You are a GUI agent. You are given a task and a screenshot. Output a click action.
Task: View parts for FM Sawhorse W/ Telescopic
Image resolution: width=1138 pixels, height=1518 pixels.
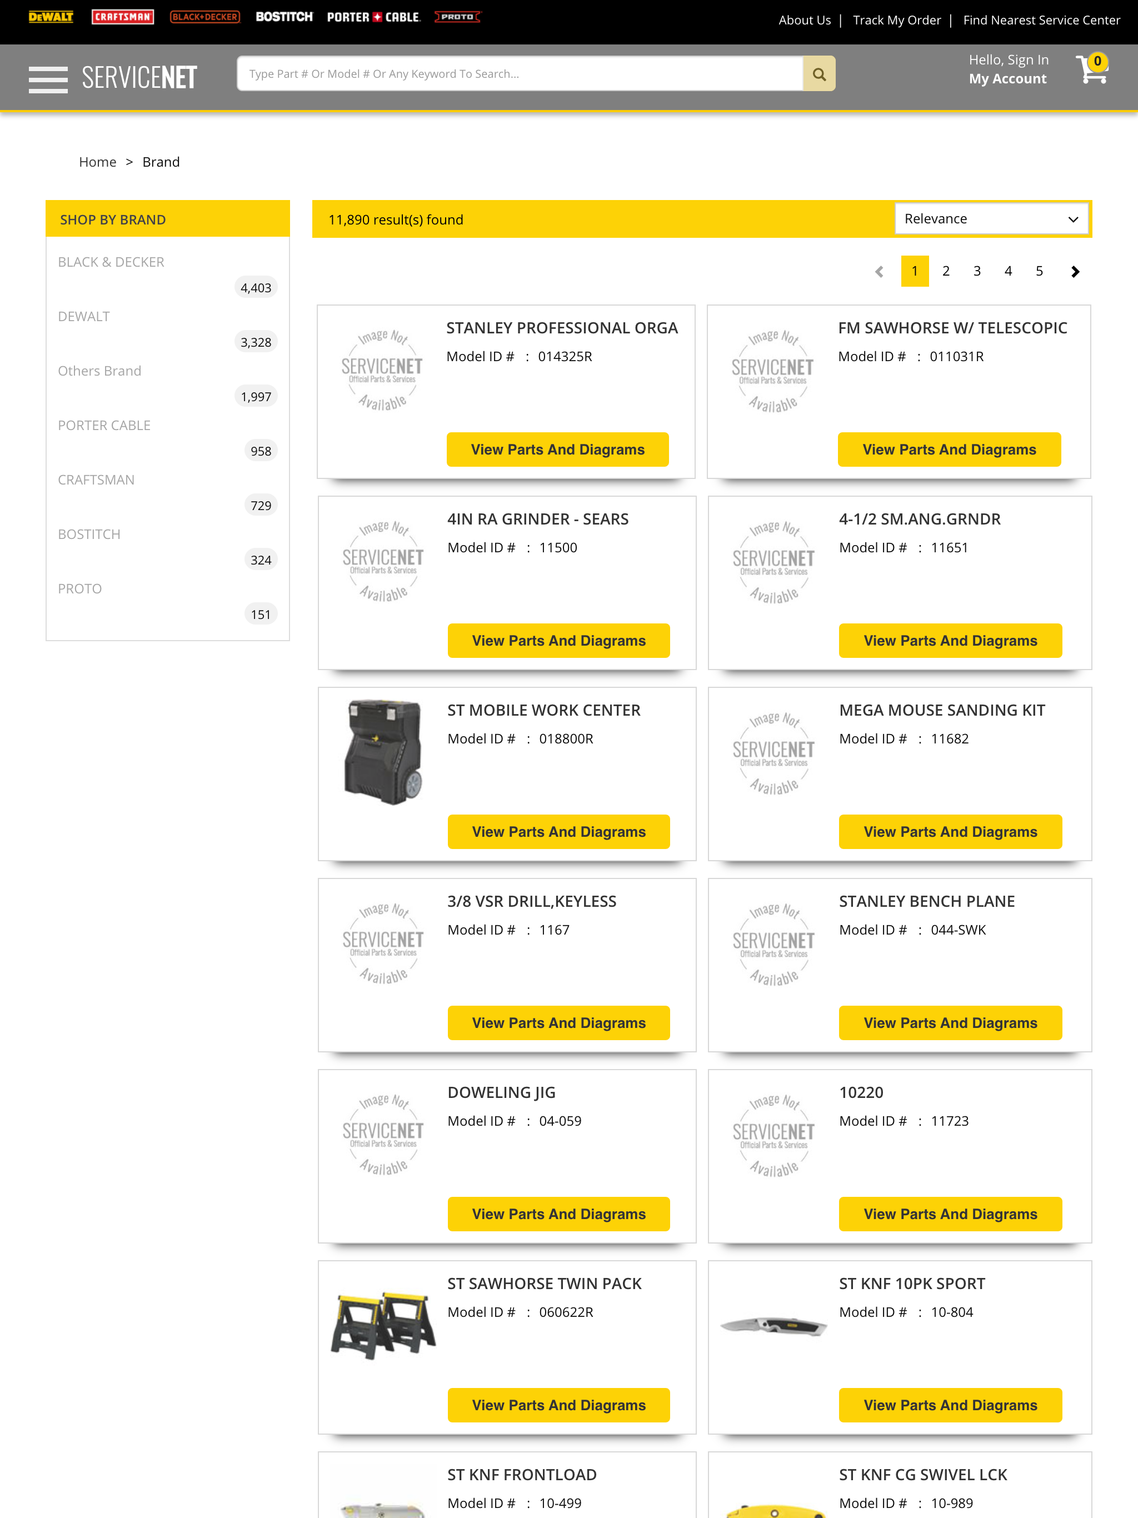949,450
